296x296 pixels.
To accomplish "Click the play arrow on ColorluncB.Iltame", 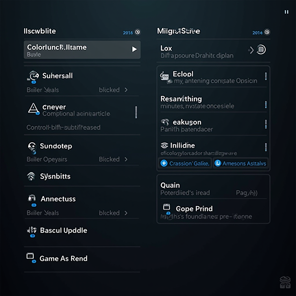I will point(134,49).
